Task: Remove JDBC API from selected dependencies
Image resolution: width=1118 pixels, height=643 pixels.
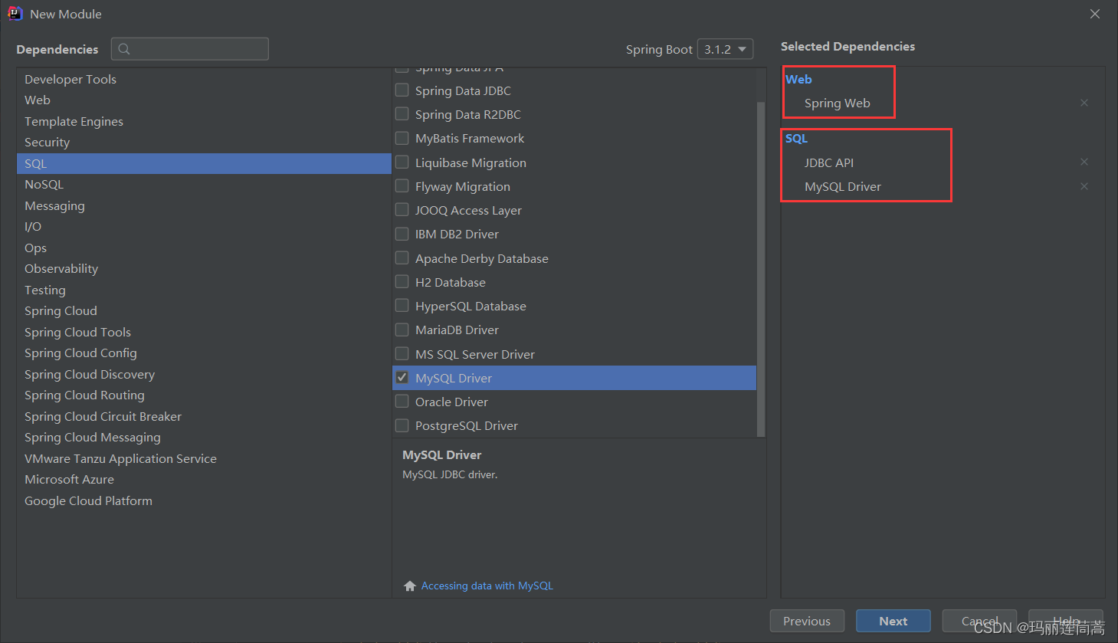Action: [x=1084, y=162]
